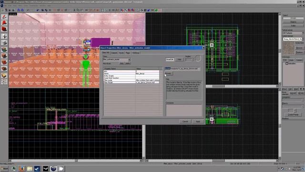The image size is (305, 172).
Task: Open Steam from the taskbar
Action: point(37,169)
